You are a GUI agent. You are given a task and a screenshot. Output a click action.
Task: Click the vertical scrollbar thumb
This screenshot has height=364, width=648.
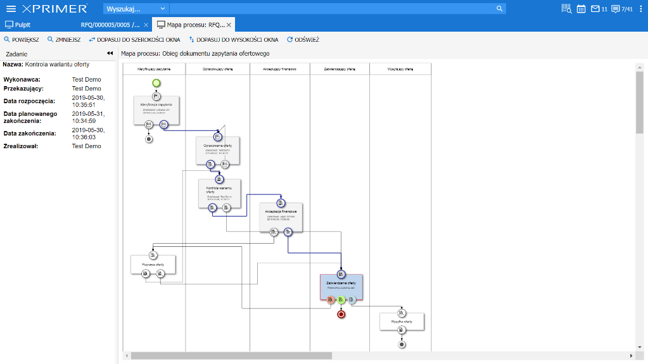pos(640,101)
